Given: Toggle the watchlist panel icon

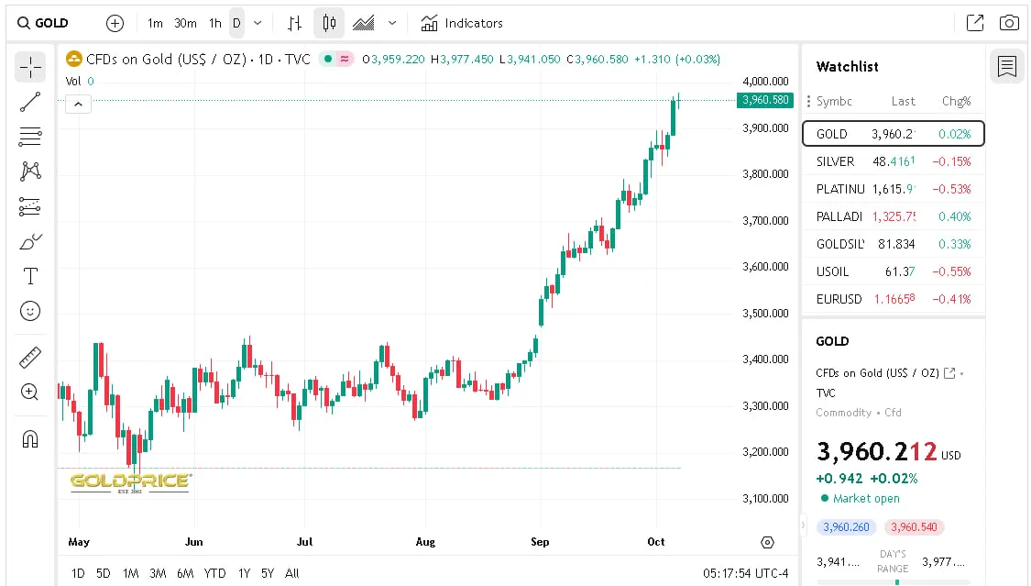Looking at the screenshot, I should coord(1006,67).
